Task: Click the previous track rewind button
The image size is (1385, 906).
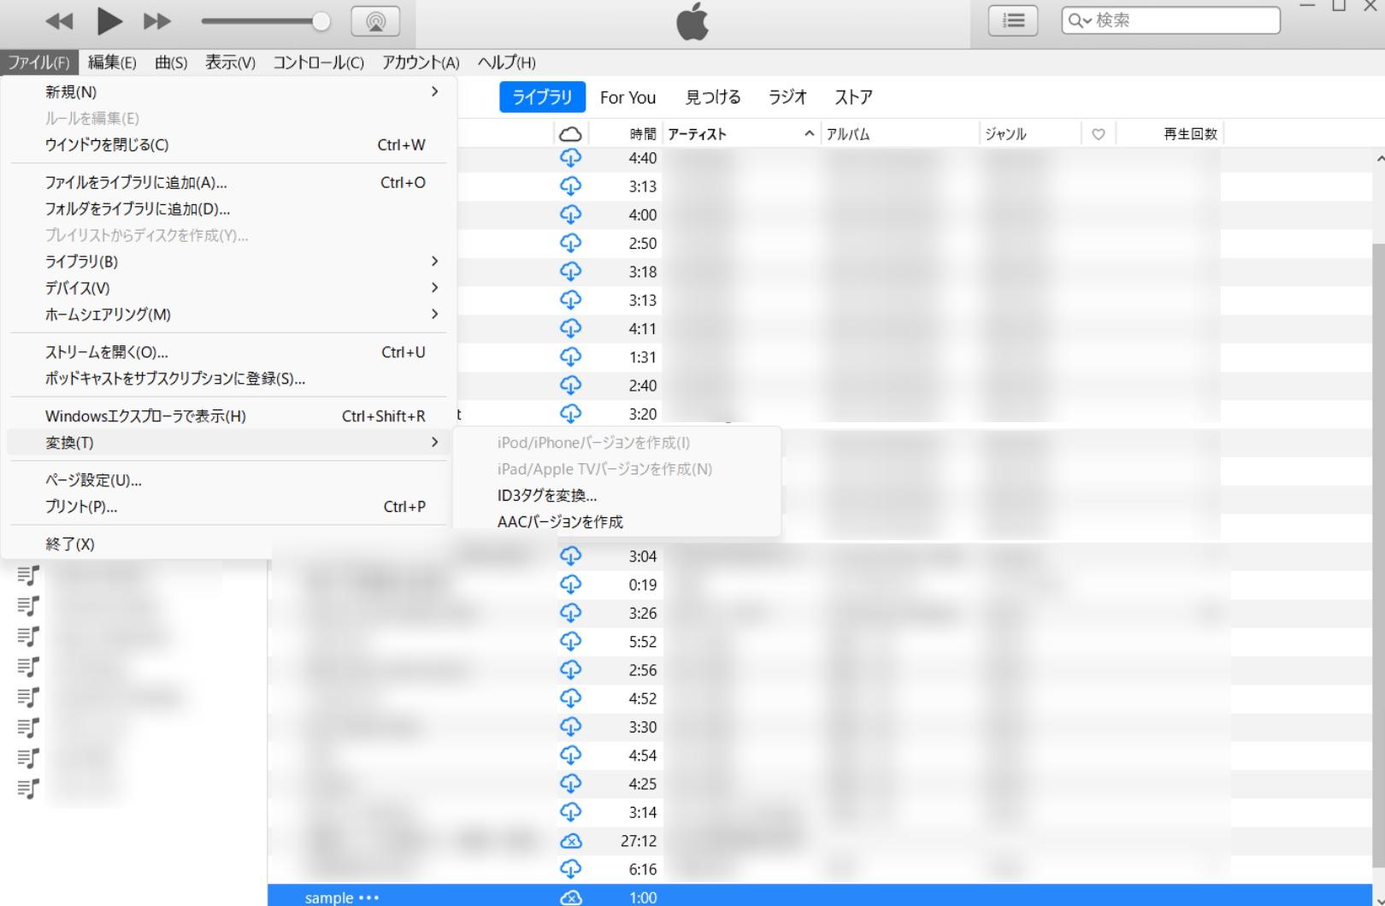Action: (x=59, y=21)
